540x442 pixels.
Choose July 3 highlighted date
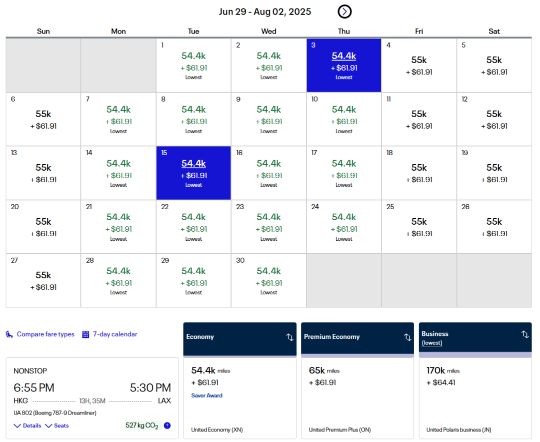point(343,65)
